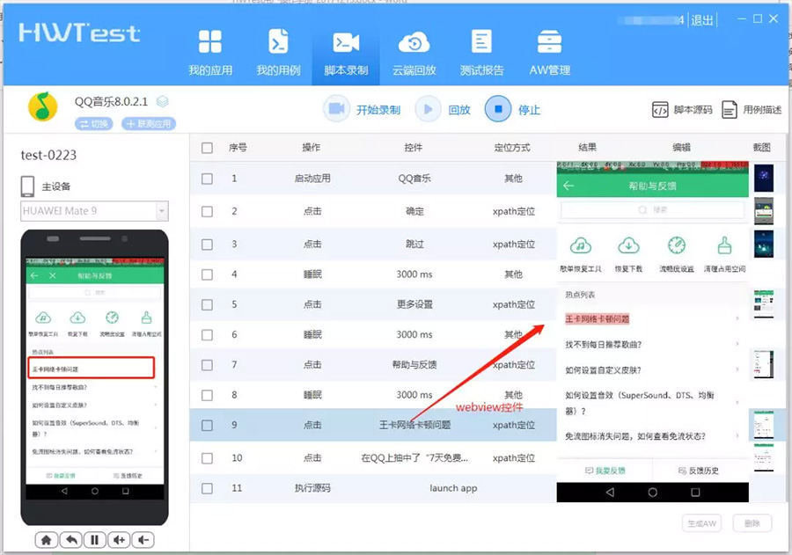Image resolution: width=792 pixels, height=555 pixels.
Task: Click the 退出 logout link
Action: pos(702,20)
